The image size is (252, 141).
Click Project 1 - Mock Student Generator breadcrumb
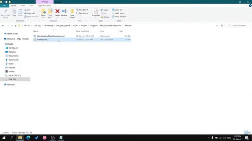point(106,25)
